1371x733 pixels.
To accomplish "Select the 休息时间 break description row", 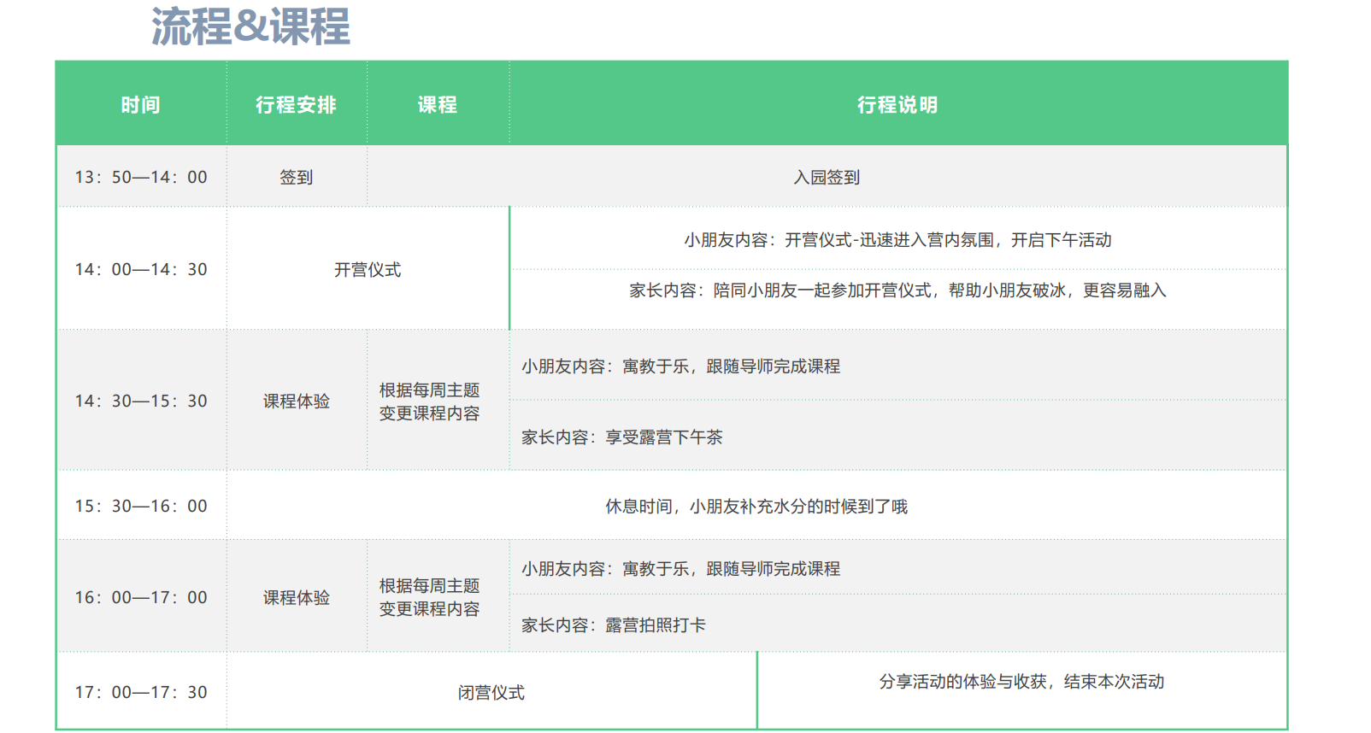I will point(756,507).
